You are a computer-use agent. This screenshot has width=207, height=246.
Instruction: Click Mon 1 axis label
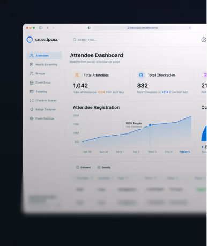click(x=120, y=152)
